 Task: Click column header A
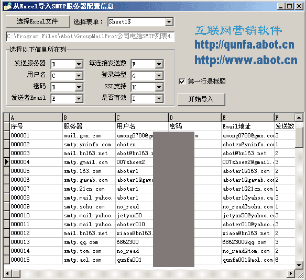(36, 118)
